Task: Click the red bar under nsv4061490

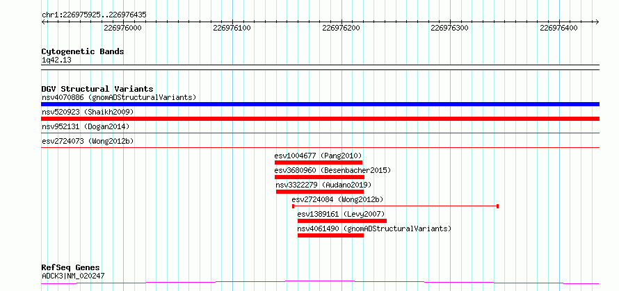Action: point(330,235)
